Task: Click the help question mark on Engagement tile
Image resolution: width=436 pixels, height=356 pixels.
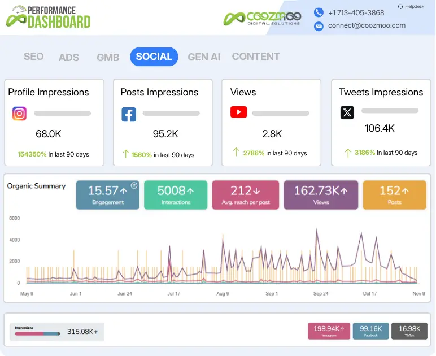Action: (134, 185)
